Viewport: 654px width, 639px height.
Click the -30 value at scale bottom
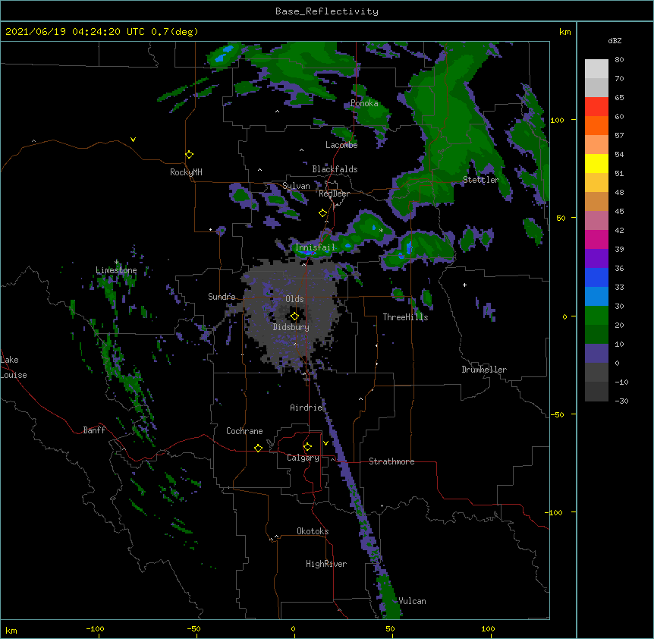click(x=621, y=401)
